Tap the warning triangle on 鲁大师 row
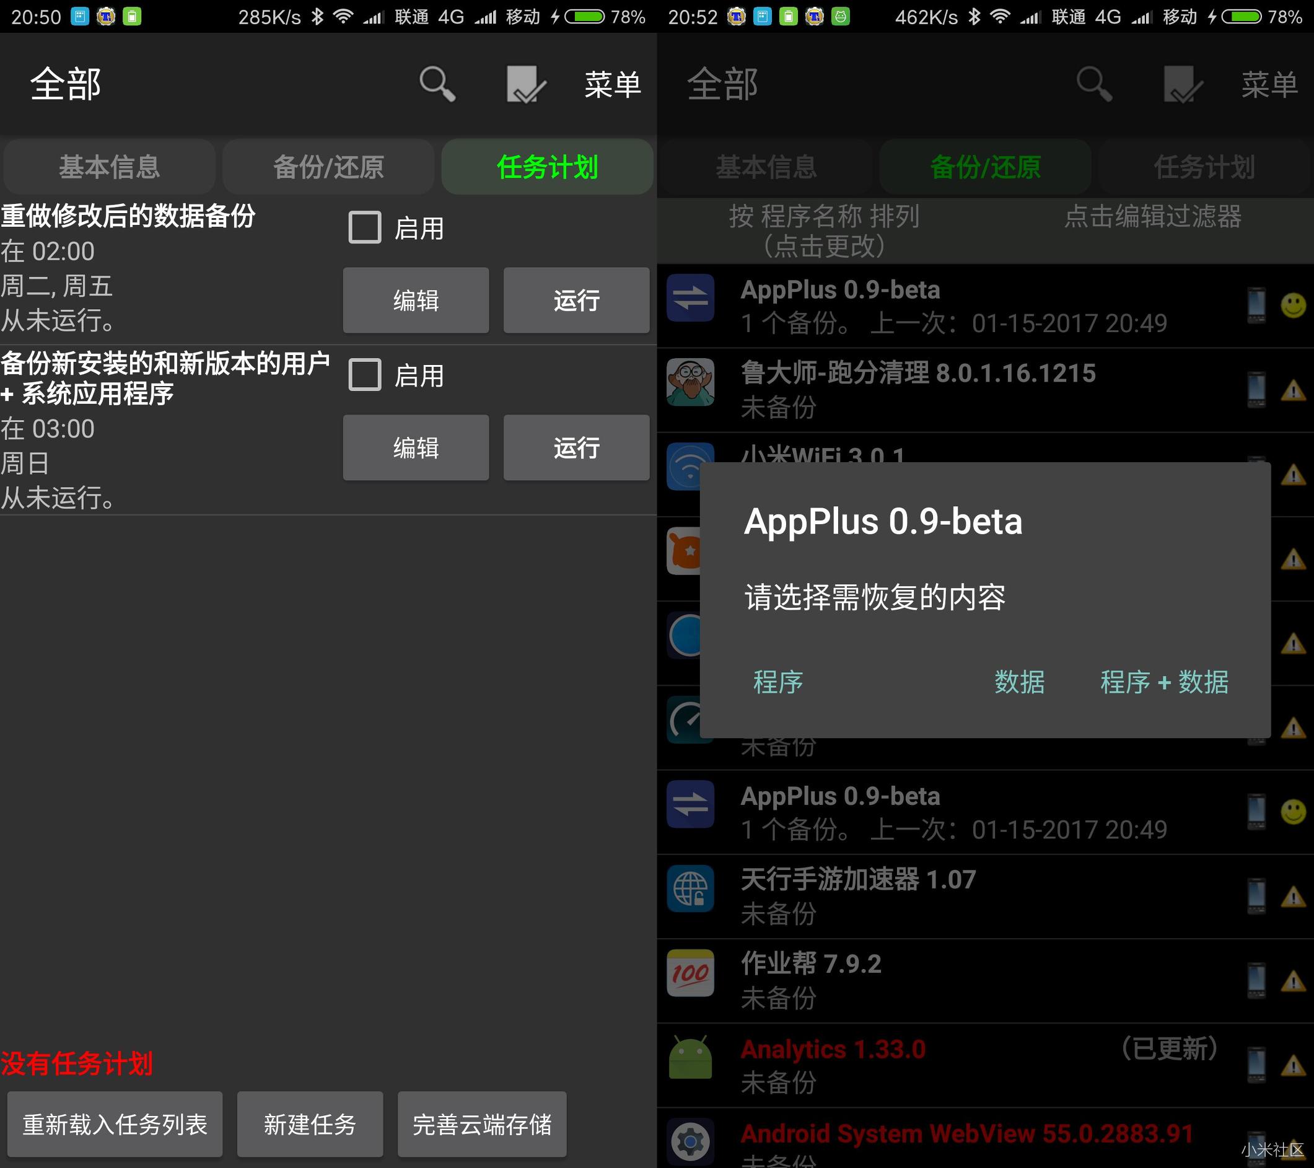This screenshot has width=1314, height=1168. click(x=1294, y=390)
